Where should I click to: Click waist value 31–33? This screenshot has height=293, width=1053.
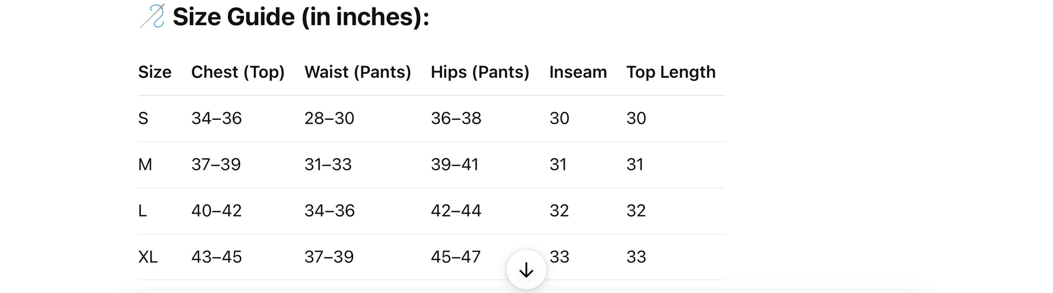point(328,165)
